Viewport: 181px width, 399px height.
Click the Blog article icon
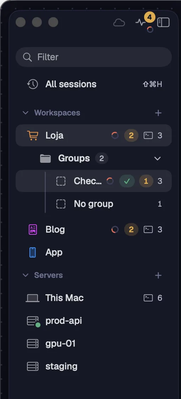point(33,229)
